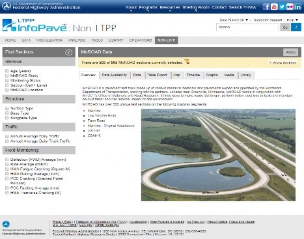
Task: Open the NON LTPP menu item
Action: 167,40
